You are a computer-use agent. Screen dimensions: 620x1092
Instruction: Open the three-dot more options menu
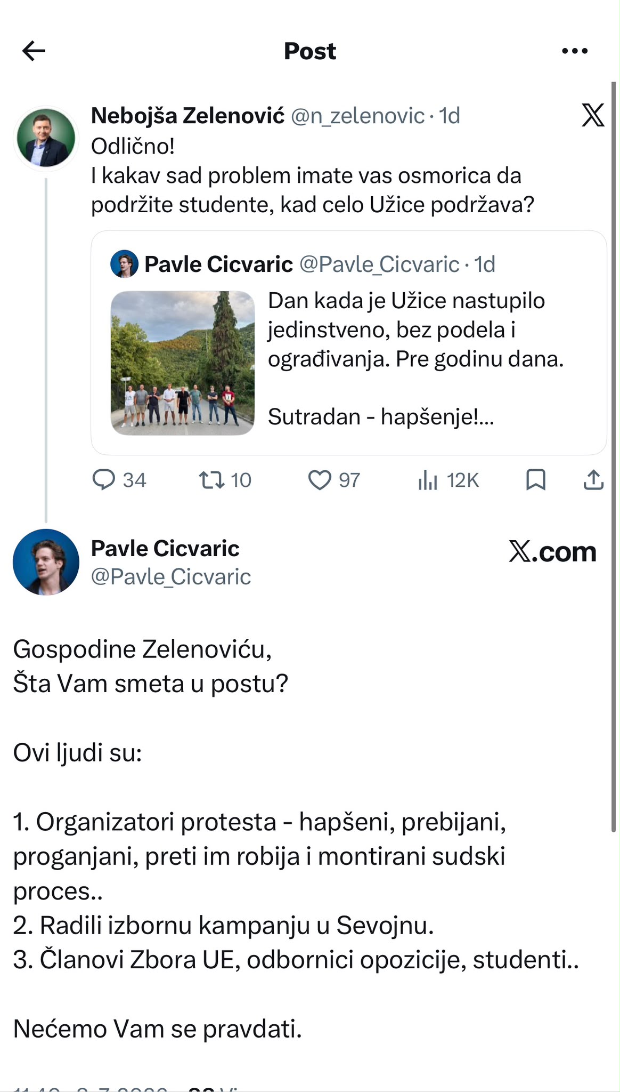point(575,51)
